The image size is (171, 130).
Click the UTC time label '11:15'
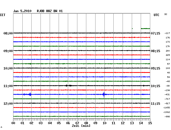click(155, 103)
